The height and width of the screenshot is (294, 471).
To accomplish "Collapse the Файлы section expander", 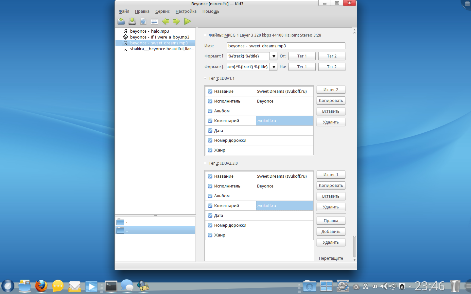I will [205, 35].
